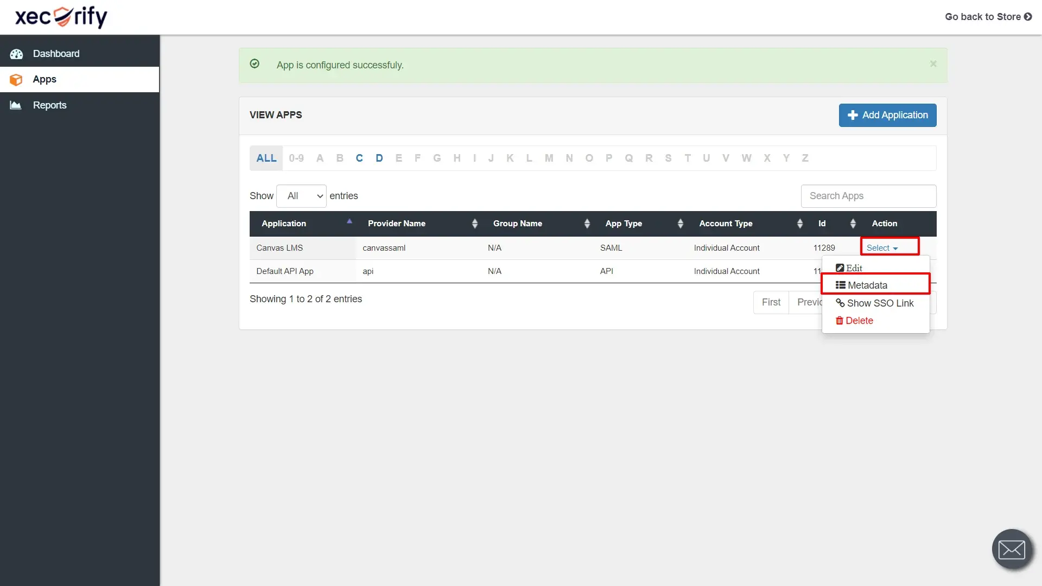Click the Apps cube icon in sidebar
This screenshot has width=1042, height=586.
point(16,80)
